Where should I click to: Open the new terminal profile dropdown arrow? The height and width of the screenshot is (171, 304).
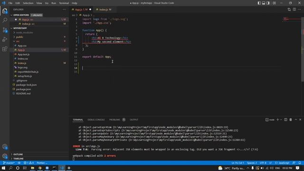click(281, 120)
